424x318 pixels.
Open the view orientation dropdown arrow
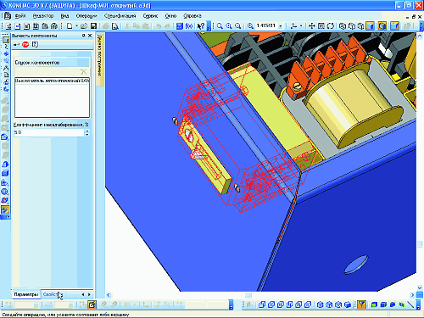[301, 26]
